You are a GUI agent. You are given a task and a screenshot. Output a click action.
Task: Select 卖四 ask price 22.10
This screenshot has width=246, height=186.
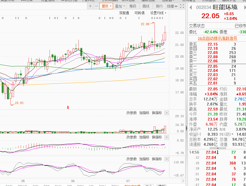click(213, 48)
